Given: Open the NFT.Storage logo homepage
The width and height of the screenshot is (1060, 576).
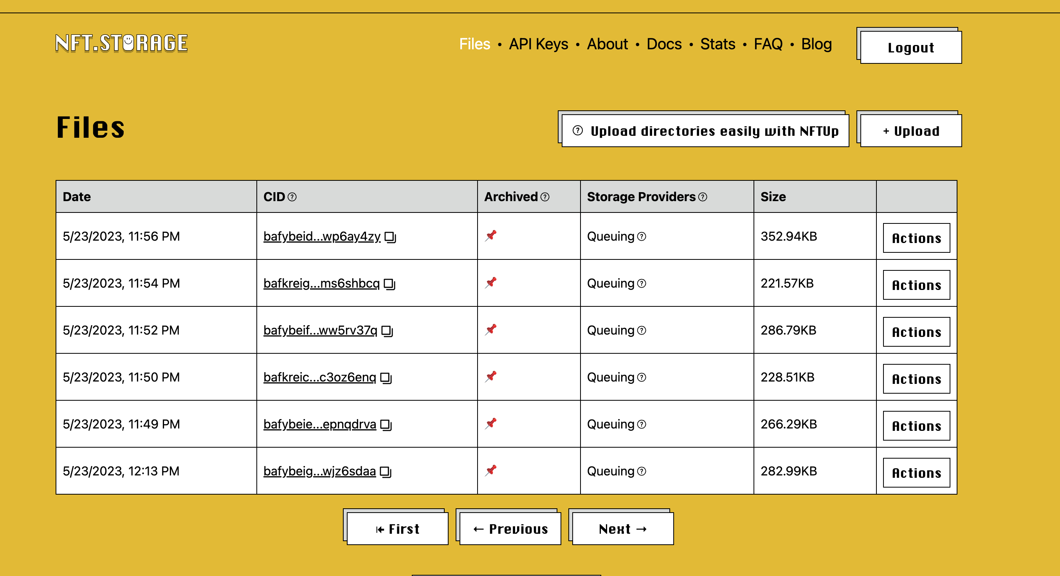Looking at the screenshot, I should click(x=122, y=43).
